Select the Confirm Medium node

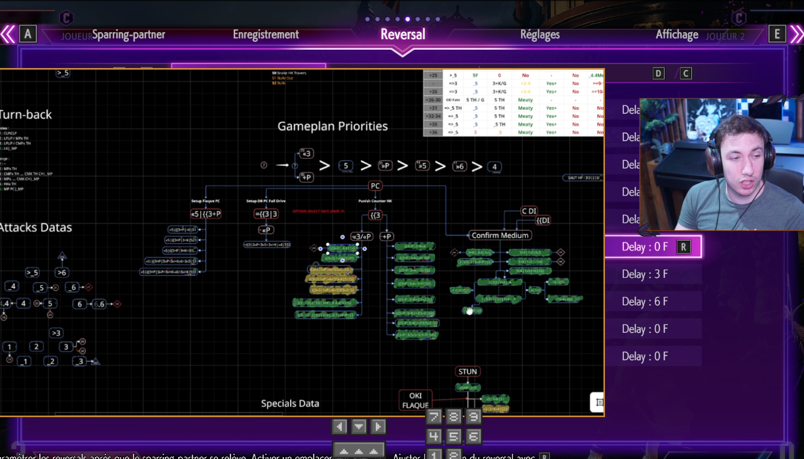(499, 235)
